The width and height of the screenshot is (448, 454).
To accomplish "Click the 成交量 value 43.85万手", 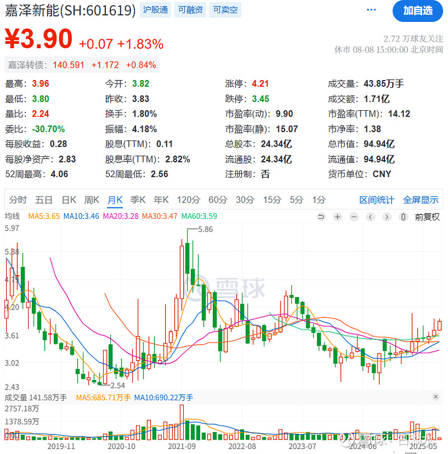I will click(x=384, y=83).
